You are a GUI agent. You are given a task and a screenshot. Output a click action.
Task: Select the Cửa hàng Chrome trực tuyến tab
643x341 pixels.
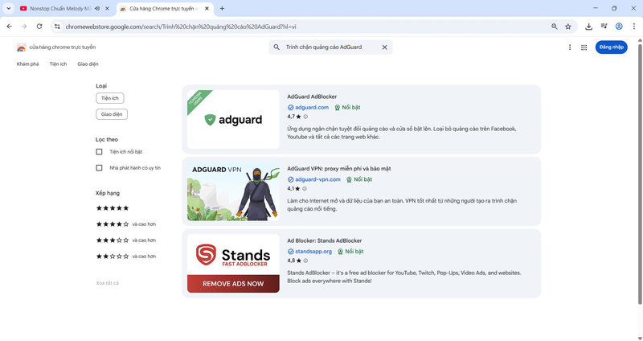pos(164,8)
